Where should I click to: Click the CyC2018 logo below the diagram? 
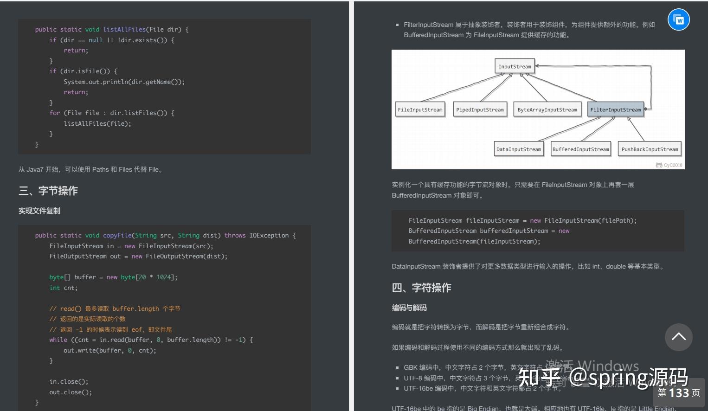[669, 165]
